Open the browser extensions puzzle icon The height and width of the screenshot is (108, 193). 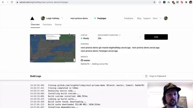pos(186,2)
